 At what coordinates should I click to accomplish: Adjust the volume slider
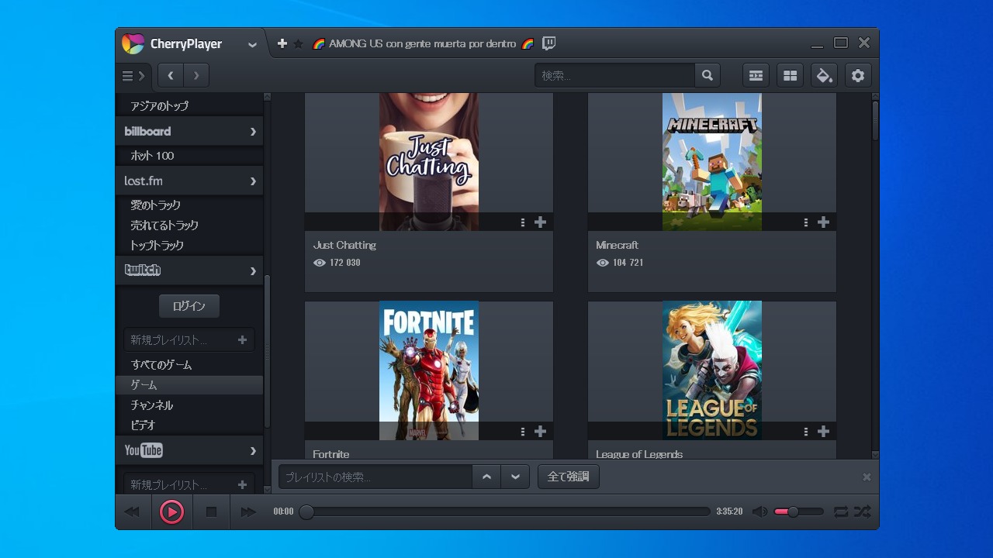pos(798,512)
